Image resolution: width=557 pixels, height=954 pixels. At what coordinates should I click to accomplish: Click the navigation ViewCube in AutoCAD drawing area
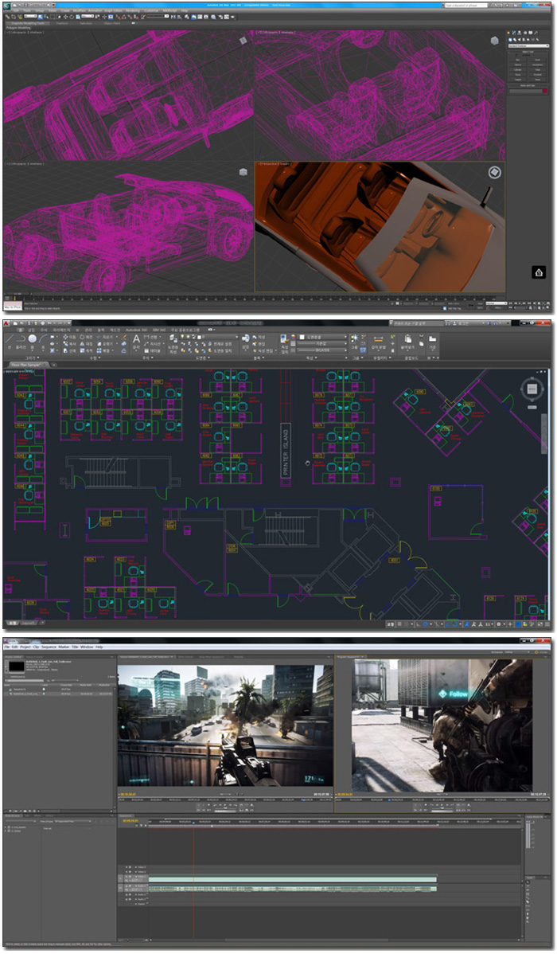coord(532,389)
